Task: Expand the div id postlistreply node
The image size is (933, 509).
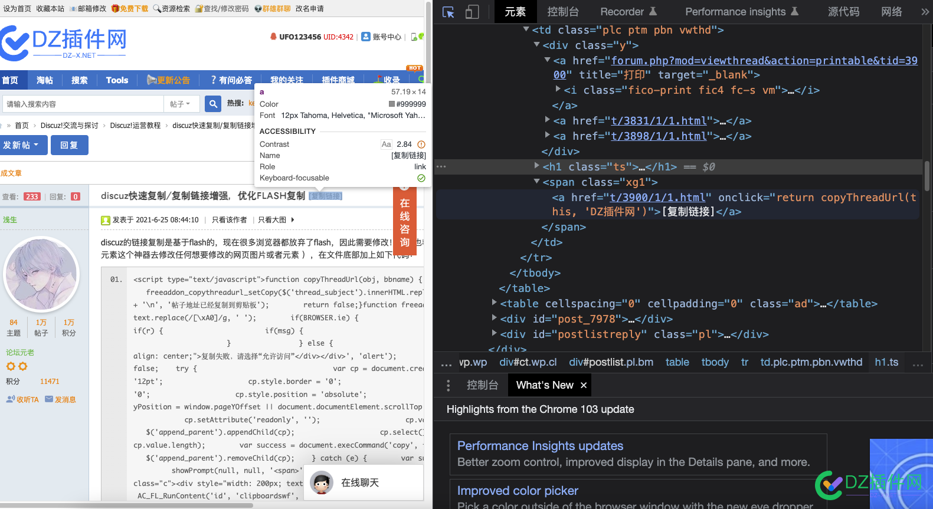Action: (494, 334)
